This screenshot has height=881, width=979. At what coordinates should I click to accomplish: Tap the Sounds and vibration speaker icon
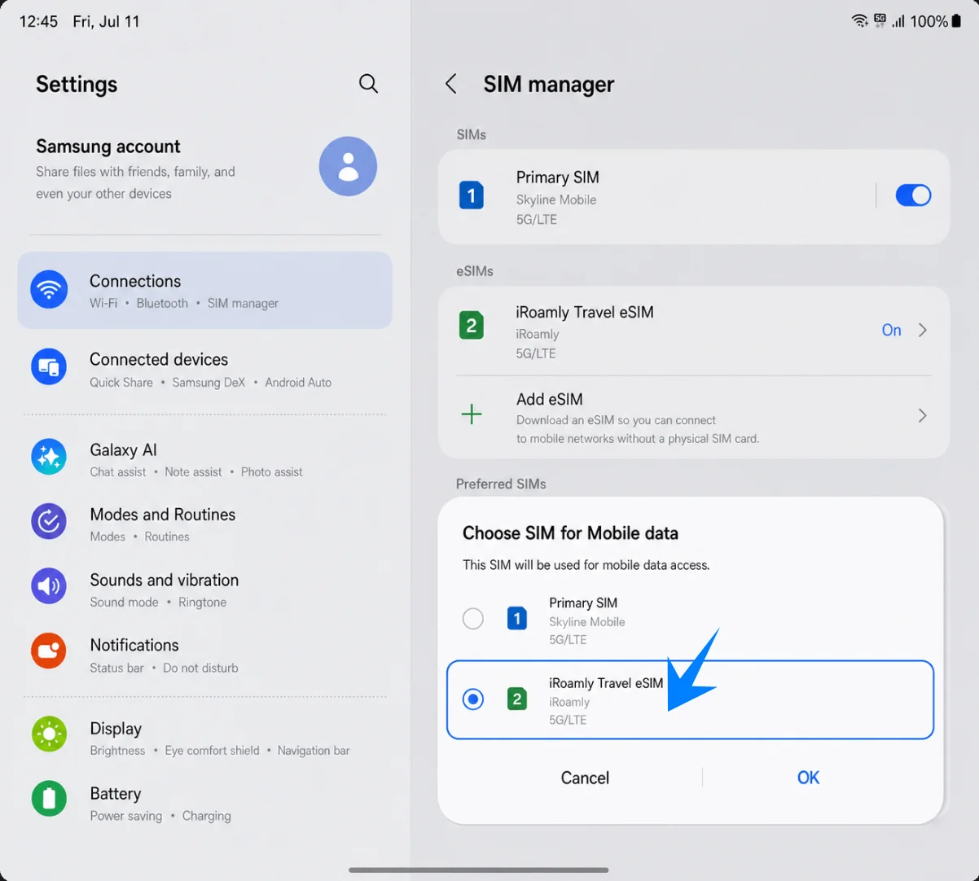(x=49, y=586)
